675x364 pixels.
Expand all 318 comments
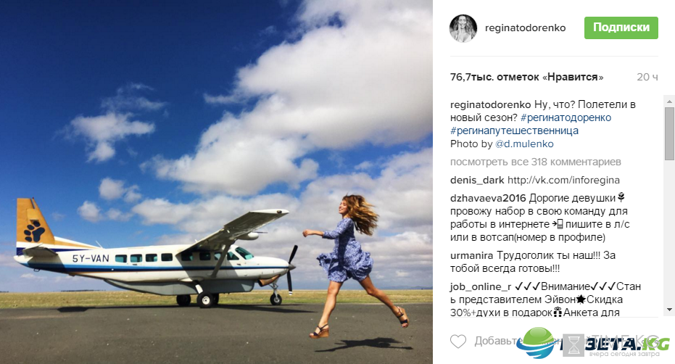(x=536, y=162)
